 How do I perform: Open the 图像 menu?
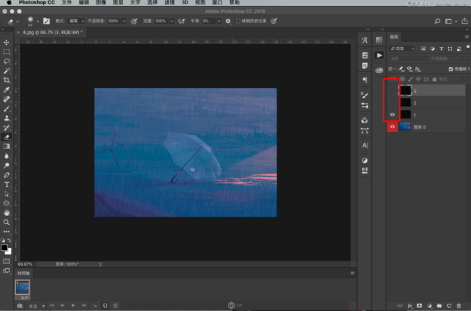point(102,3)
